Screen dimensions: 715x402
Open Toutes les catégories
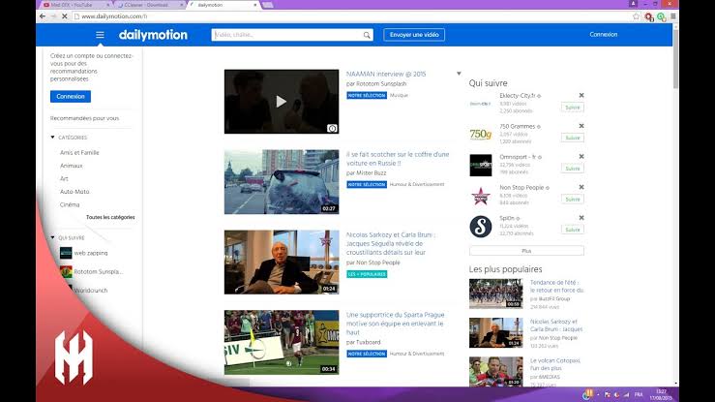tap(110, 217)
